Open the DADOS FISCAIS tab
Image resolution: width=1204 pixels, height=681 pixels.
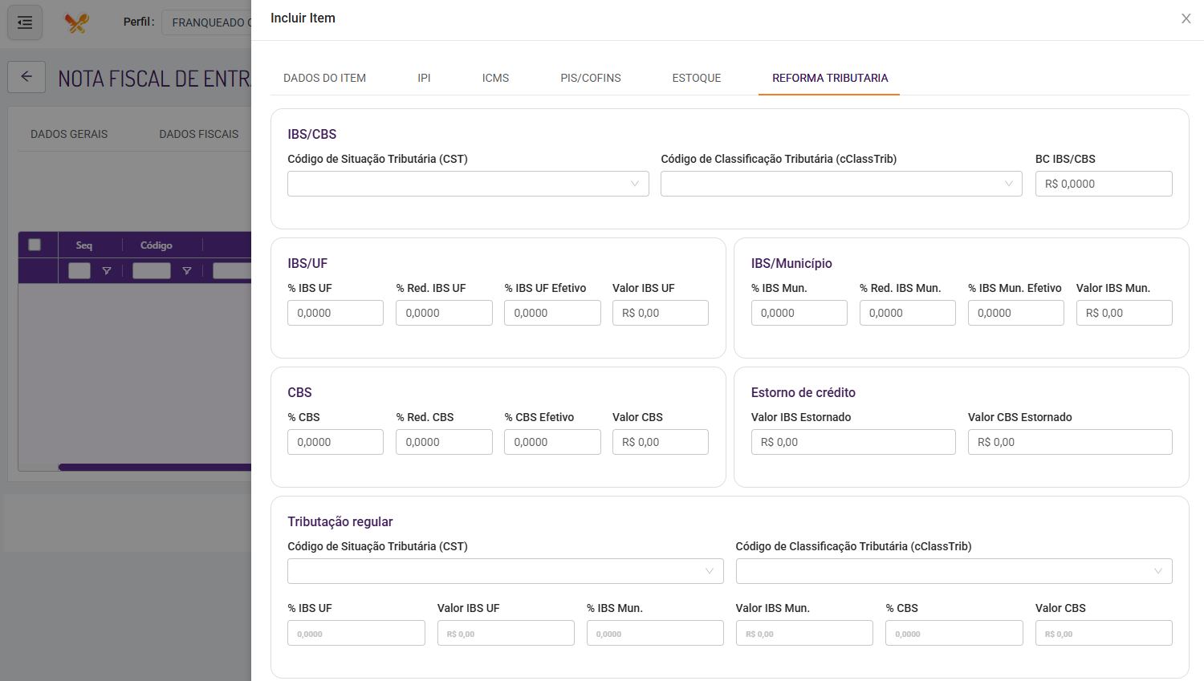(199, 134)
